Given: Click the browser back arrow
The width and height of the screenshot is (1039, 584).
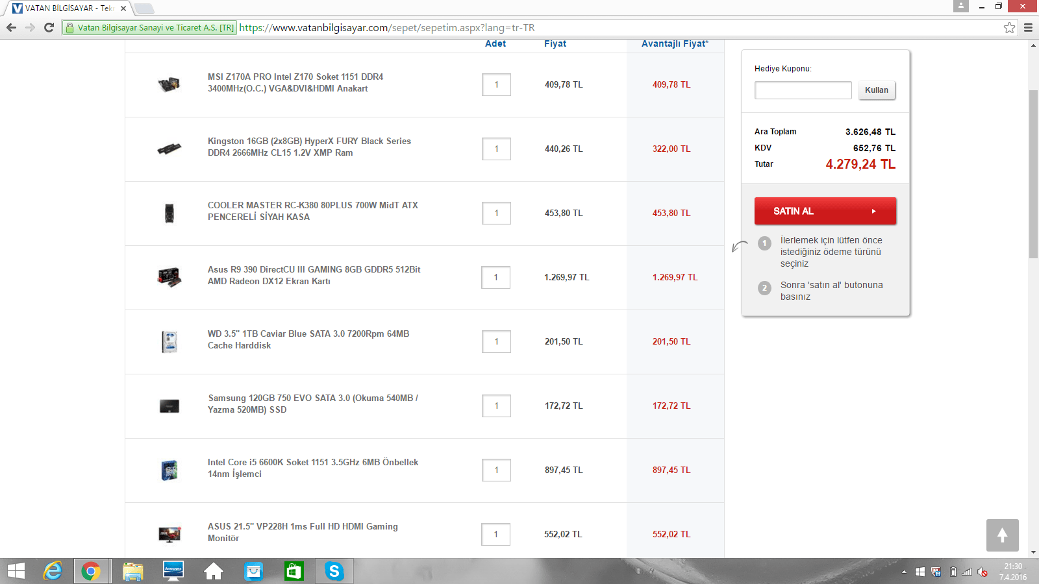Looking at the screenshot, I should pyautogui.click(x=11, y=27).
